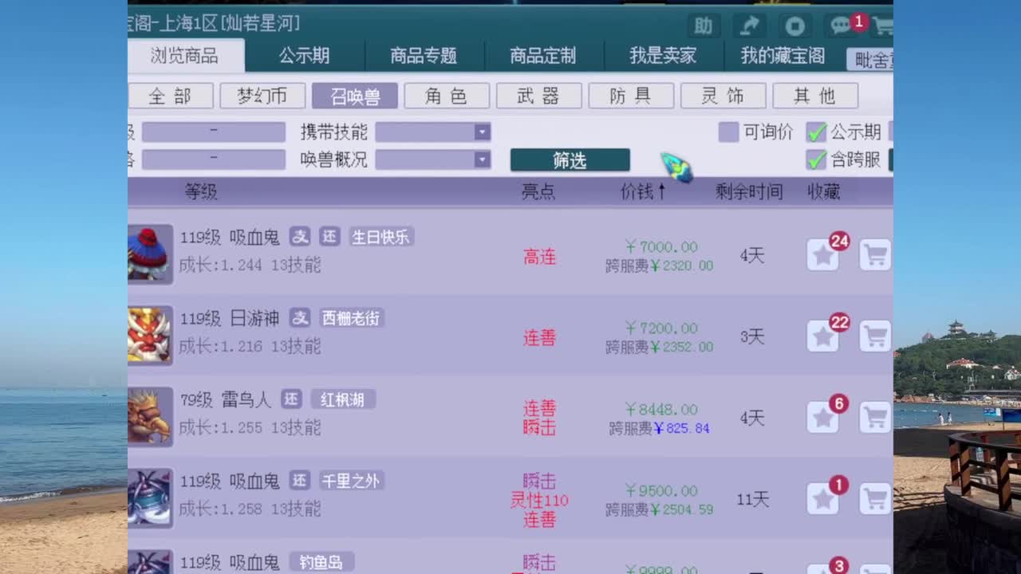Open the 助 help icon in header
This screenshot has height=574, width=1021.
(x=703, y=26)
